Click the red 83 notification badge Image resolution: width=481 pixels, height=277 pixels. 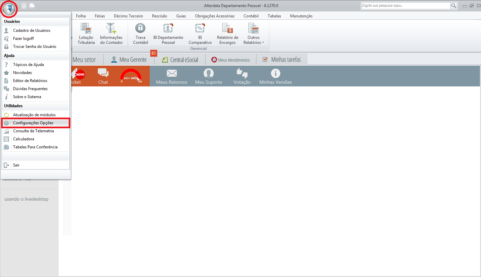pyautogui.click(x=154, y=53)
